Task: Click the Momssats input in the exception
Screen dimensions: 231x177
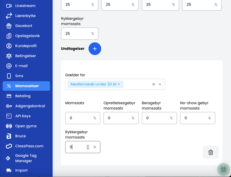Action: [x=79, y=118]
